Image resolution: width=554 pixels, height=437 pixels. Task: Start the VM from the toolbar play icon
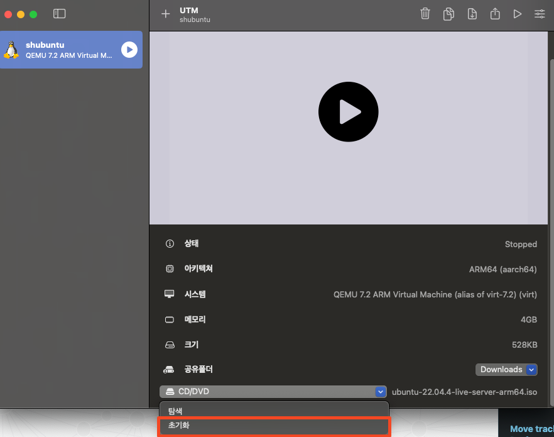(518, 14)
